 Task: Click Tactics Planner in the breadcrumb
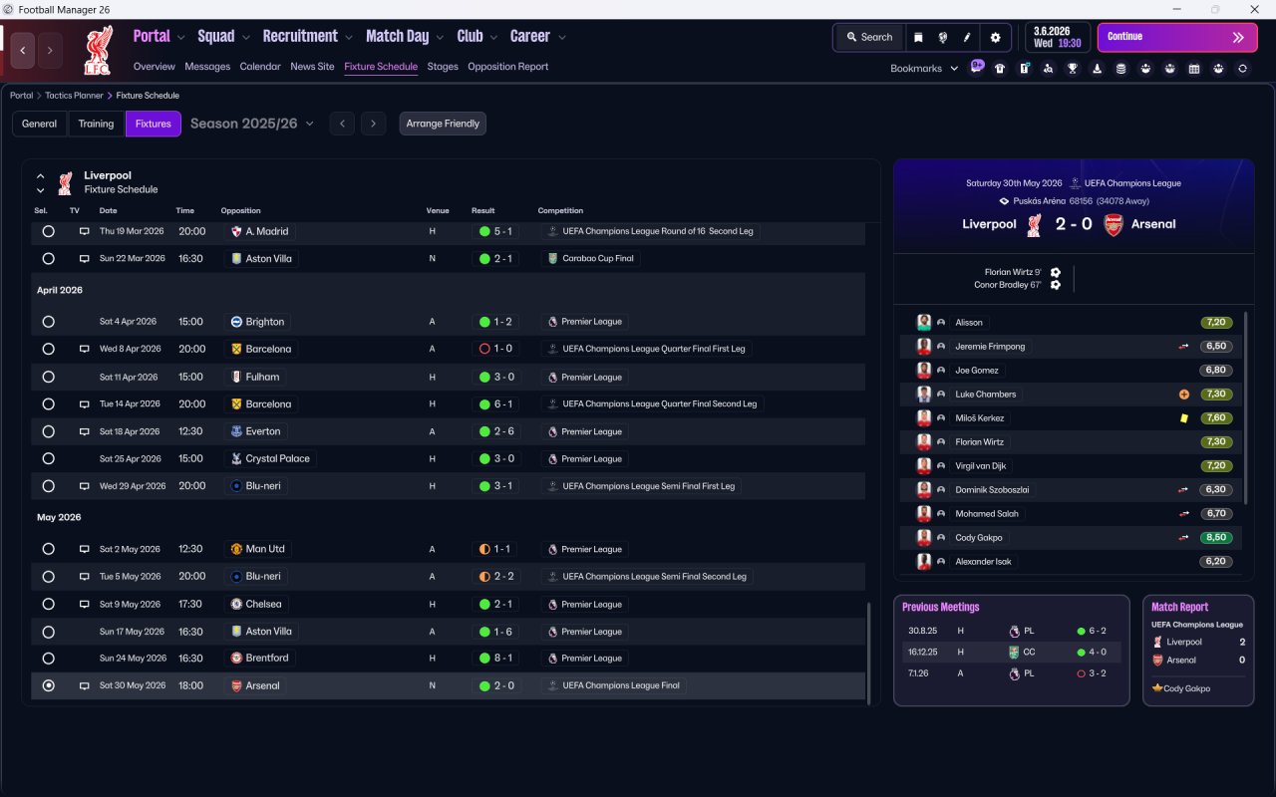pyautogui.click(x=74, y=96)
